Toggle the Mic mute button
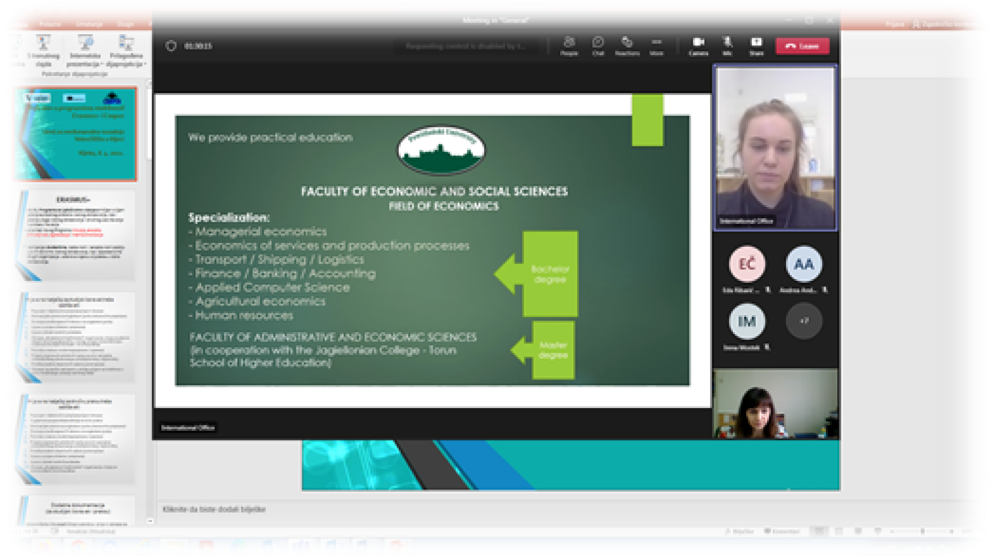 (x=727, y=45)
